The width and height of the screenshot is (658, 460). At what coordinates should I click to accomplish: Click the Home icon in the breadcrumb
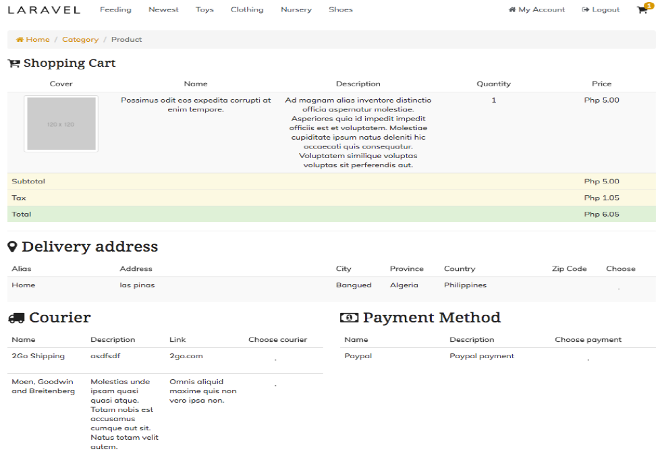point(20,40)
